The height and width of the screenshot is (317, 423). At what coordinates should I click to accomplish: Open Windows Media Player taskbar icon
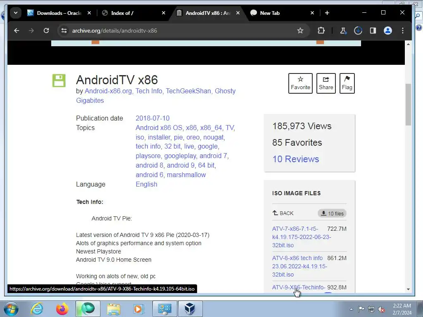click(139, 309)
